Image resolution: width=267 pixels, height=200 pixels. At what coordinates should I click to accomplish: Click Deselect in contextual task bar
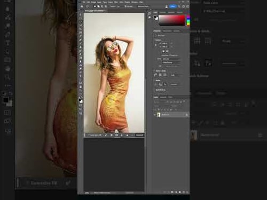(x=139, y=135)
